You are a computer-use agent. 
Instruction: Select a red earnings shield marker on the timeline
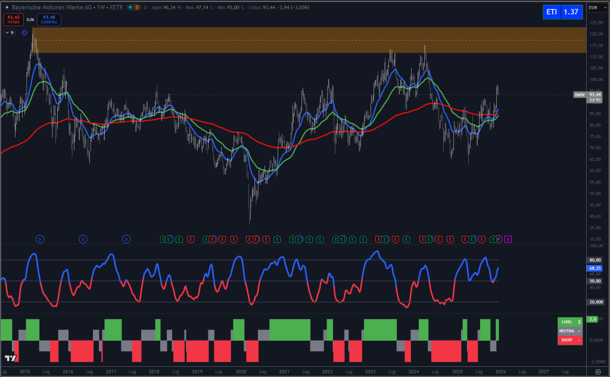coord(191,238)
